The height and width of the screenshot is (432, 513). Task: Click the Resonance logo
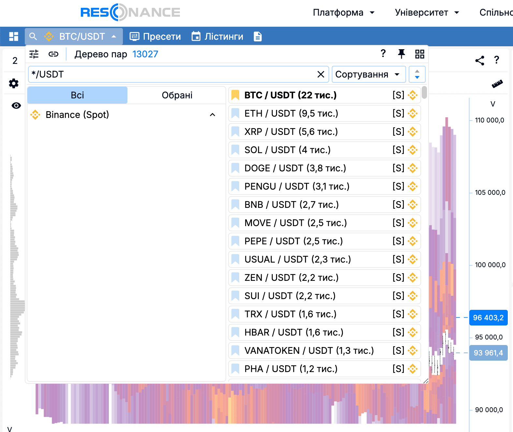[x=130, y=12]
